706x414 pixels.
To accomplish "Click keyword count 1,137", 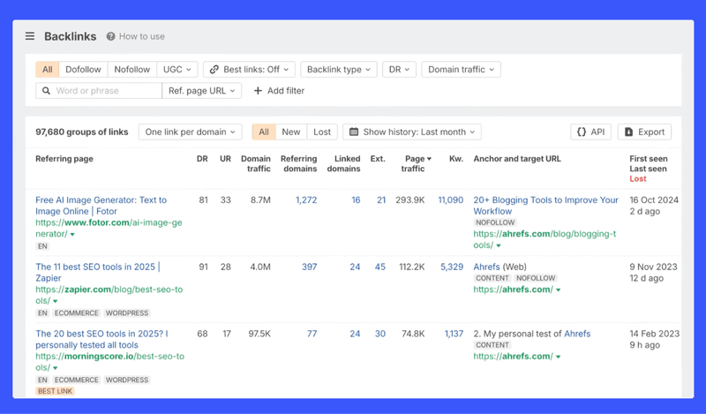I will click(x=454, y=334).
